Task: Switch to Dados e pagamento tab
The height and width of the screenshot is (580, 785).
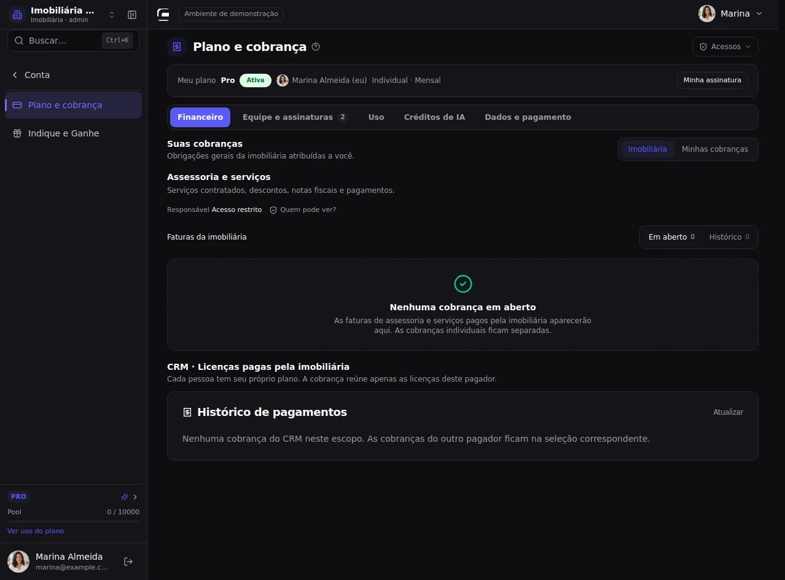Action: (x=528, y=117)
